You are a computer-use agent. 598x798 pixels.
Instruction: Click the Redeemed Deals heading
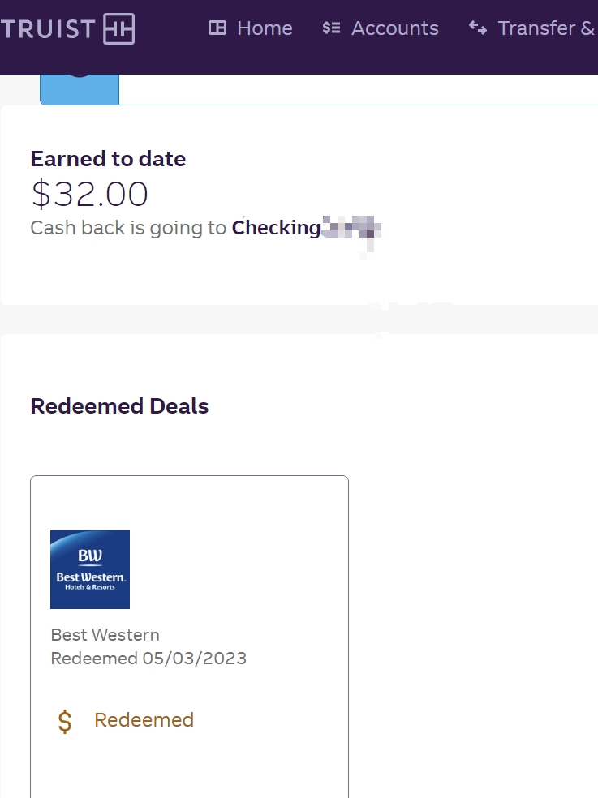coord(120,406)
